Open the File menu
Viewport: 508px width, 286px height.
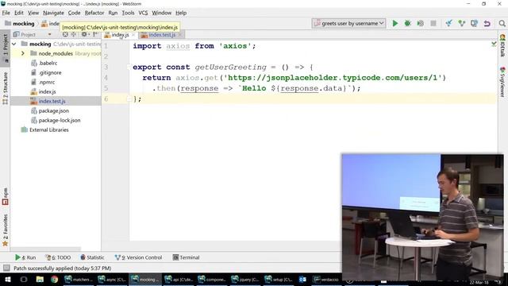pos(6,13)
